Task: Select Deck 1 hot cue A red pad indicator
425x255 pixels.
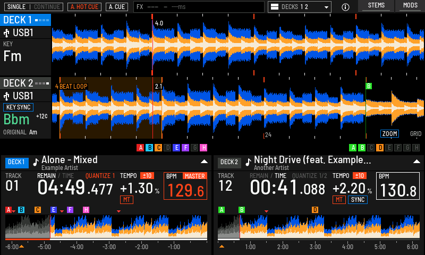Action: 140,148
